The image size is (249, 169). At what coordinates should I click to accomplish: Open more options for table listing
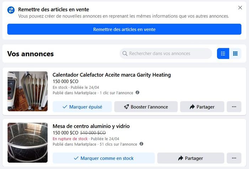pos(234,158)
